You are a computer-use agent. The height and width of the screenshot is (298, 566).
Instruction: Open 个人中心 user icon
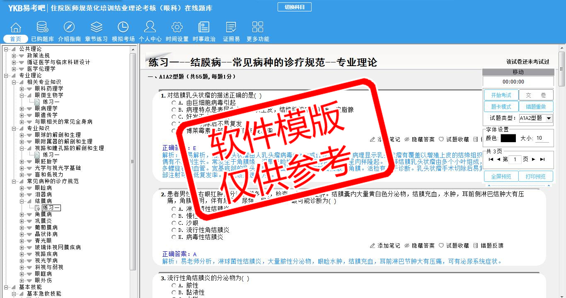[x=150, y=28]
